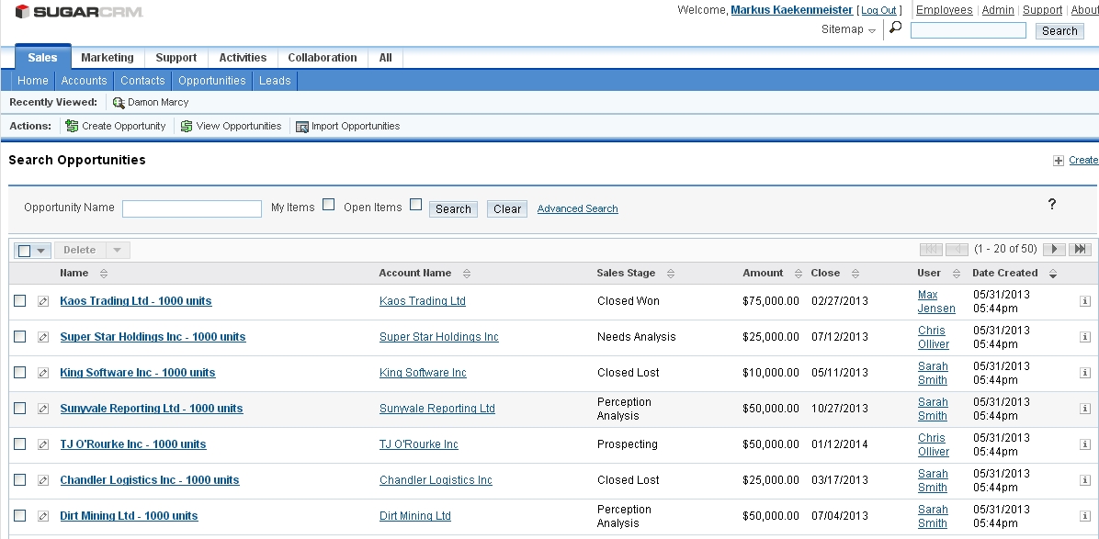
Task: Show info details for Super Star Holdings row
Action: (x=1085, y=337)
